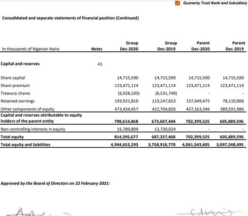The height and width of the screenshot is (216, 248).
Task: Click other components value 422,704,836
Action: coord(164,109)
